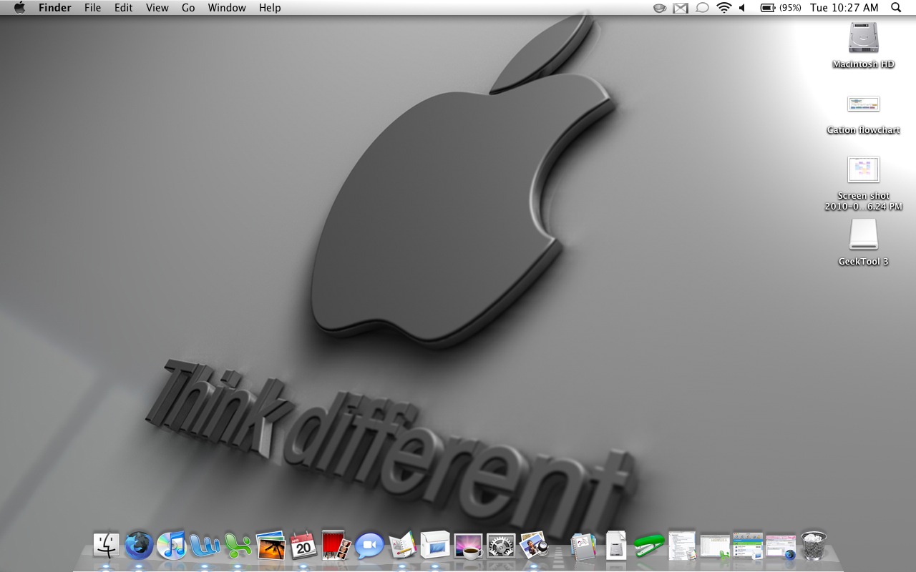The image size is (916, 572).
Task: Click the Tue 10:27 AM clock
Action: 844,8
